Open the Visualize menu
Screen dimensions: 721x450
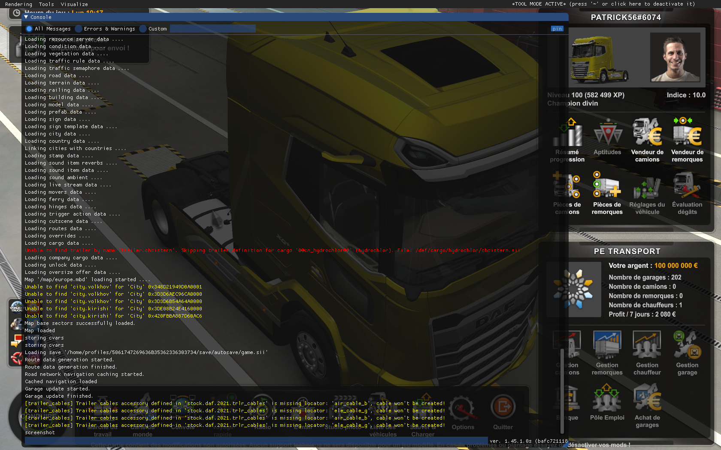click(74, 4)
